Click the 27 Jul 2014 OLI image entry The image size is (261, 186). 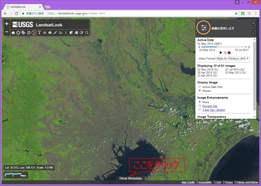point(235,70)
